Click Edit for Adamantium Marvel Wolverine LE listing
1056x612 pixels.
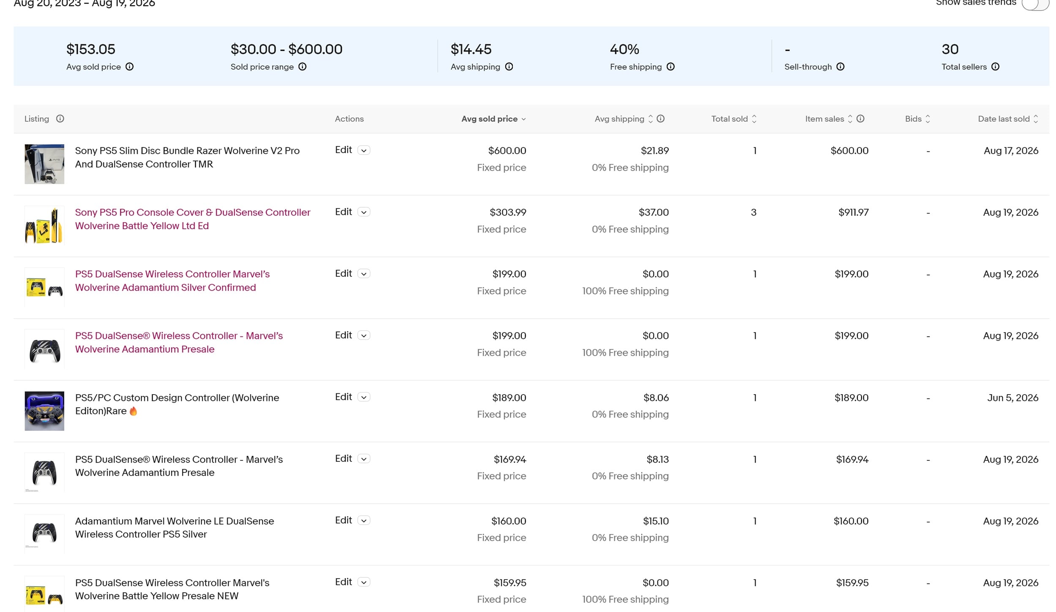coord(343,520)
